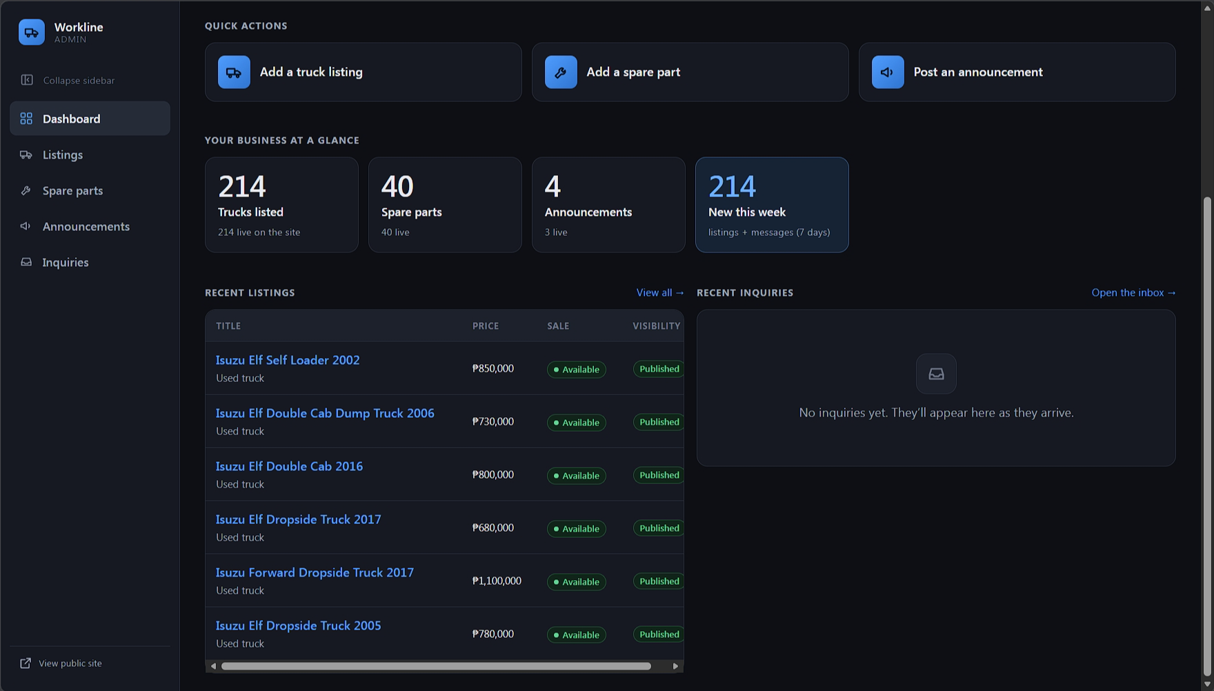The height and width of the screenshot is (691, 1214).
Task: Open Isuzu Forward Dropside Truck 2017 listing
Action: 315,572
